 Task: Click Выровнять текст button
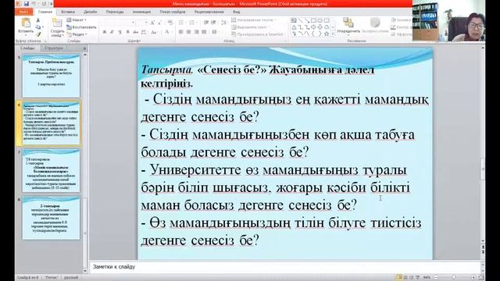[x=249, y=27]
